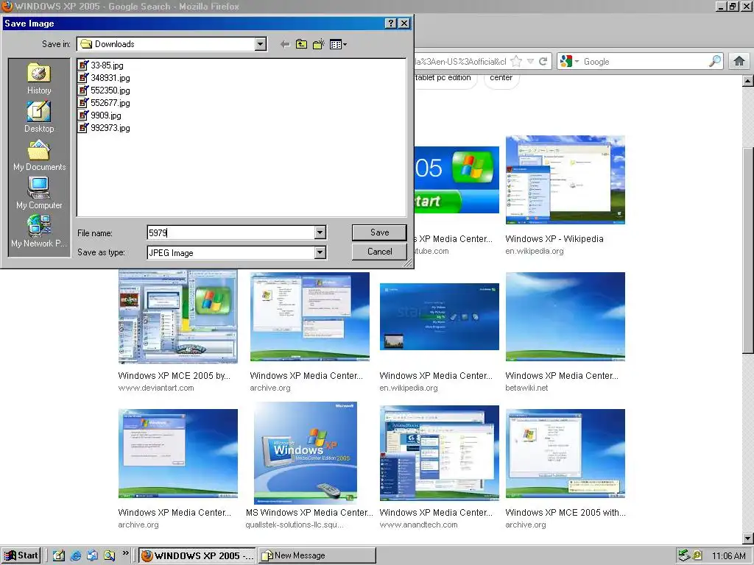Open the URL history dropdown arrow
The width and height of the screenshot is (754, 565).
click(x=530, y=62)
